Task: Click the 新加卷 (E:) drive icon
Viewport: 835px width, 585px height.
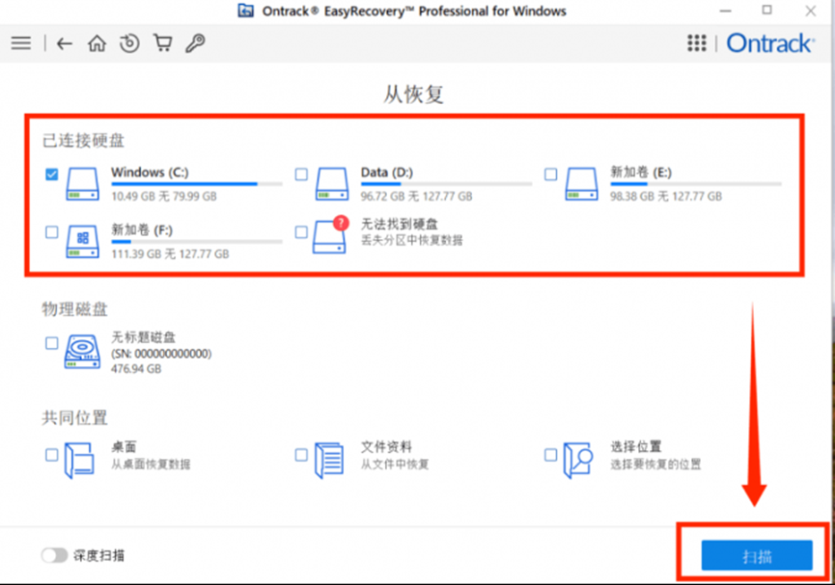Action: pos(581,184)
